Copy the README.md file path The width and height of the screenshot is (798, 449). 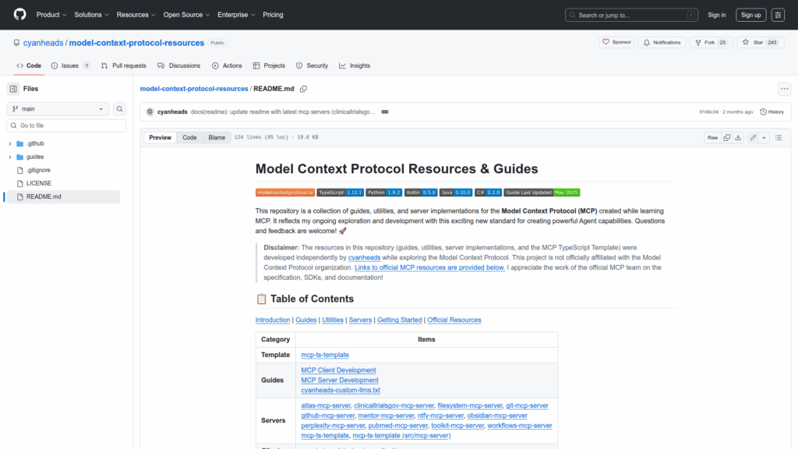pos(304,89)
